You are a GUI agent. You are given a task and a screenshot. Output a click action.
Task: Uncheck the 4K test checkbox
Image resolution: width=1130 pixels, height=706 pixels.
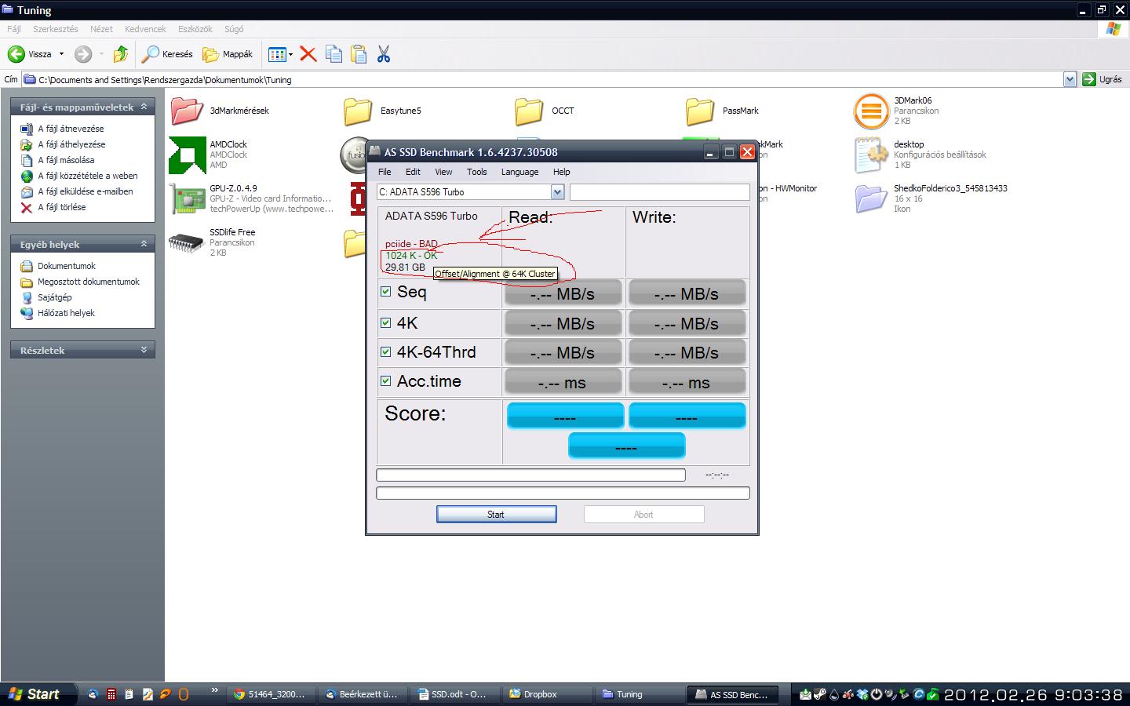[x=385, y=322]
